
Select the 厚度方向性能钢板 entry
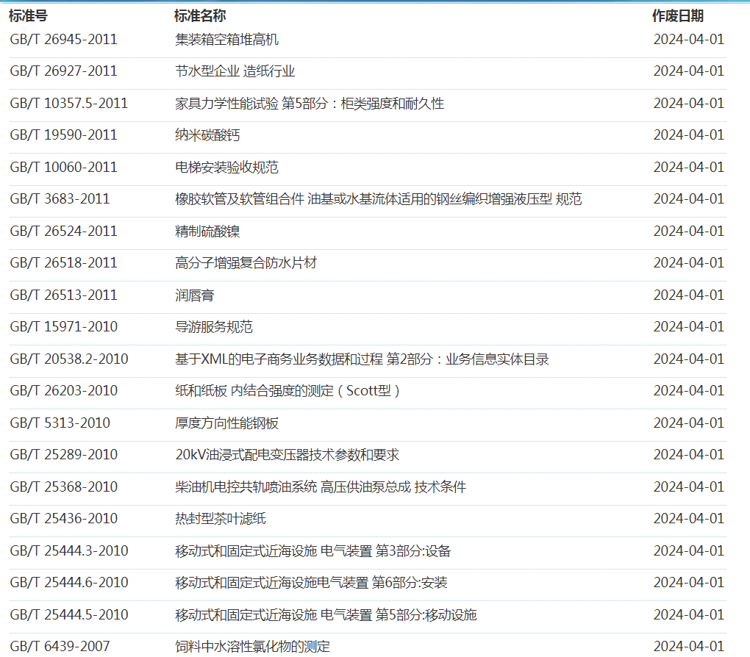pyautogui.click(x=226, y=423)
